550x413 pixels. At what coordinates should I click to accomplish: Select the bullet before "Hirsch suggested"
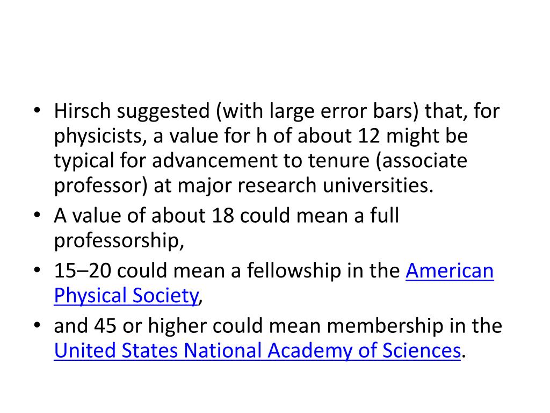tap(37, 111)
